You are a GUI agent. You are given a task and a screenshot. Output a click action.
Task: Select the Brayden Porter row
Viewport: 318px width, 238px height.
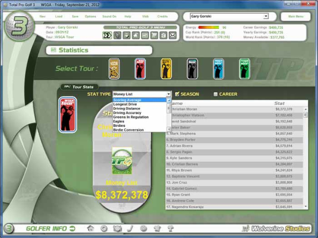(234, 140)
